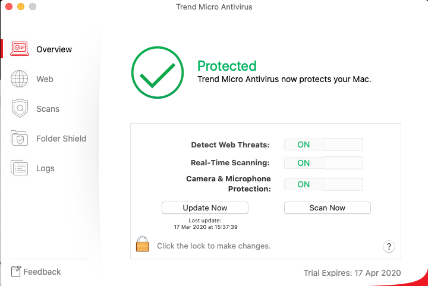Open the Feedback link text
The width and height of the screenshot is (428, 286).
click(x=42, y=272)
